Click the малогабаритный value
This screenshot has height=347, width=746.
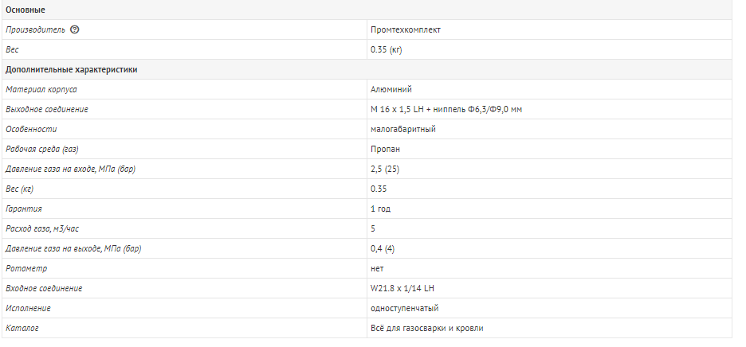[x=403, y=129]
